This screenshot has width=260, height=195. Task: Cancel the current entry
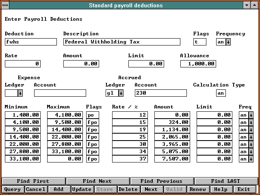[35, 189]
